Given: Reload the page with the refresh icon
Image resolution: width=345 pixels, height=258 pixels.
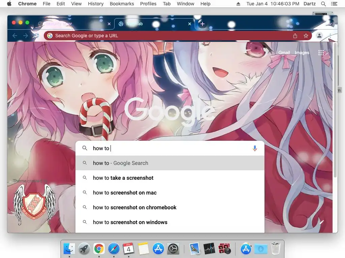Looking at the screenshot, I should (x=36, y=36).
